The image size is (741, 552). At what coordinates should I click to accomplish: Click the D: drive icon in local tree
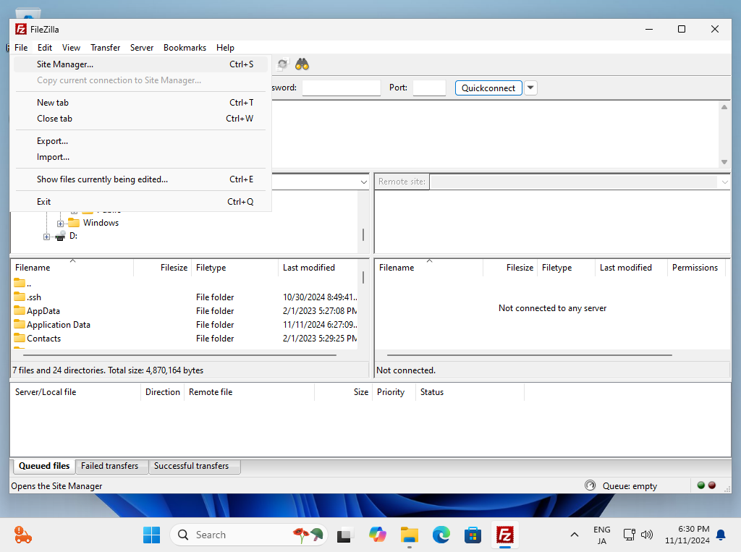click(60, 236)
